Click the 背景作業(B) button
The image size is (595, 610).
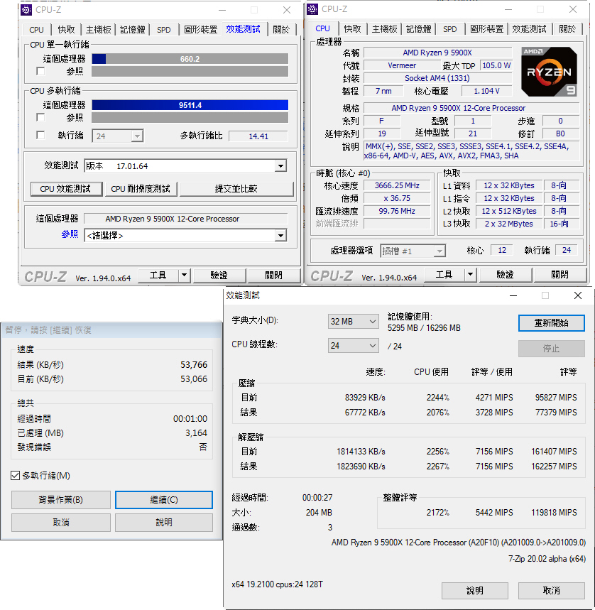(x=60, y=500)
